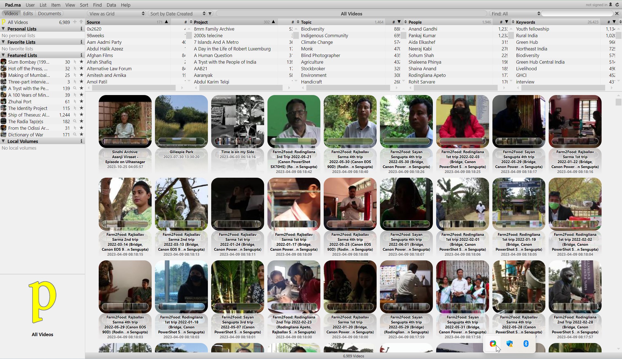This screenshot has height=359, width=622.
Task: Clear the find field with the X icon
Action: point(617,13)
